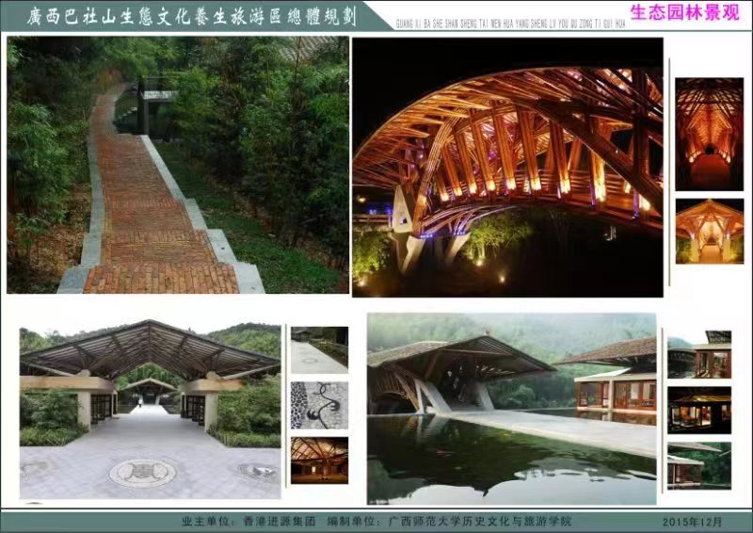Select the glowing tunnel interior thumbnail
The height and width of the screenshot is (533, 753).
pyautogui.click(x=710, y=134)
